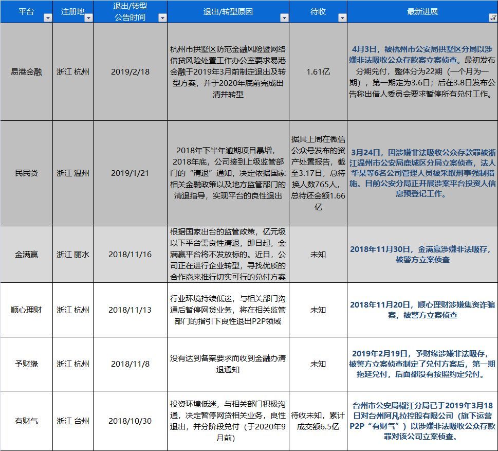This screenshot has height=451, width=498.
Task: Click the reason cell starting 没有达到备案要求
Action: tap(228, 364)
